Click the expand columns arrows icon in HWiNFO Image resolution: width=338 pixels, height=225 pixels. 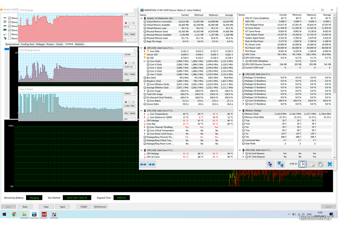coord(143,165)
